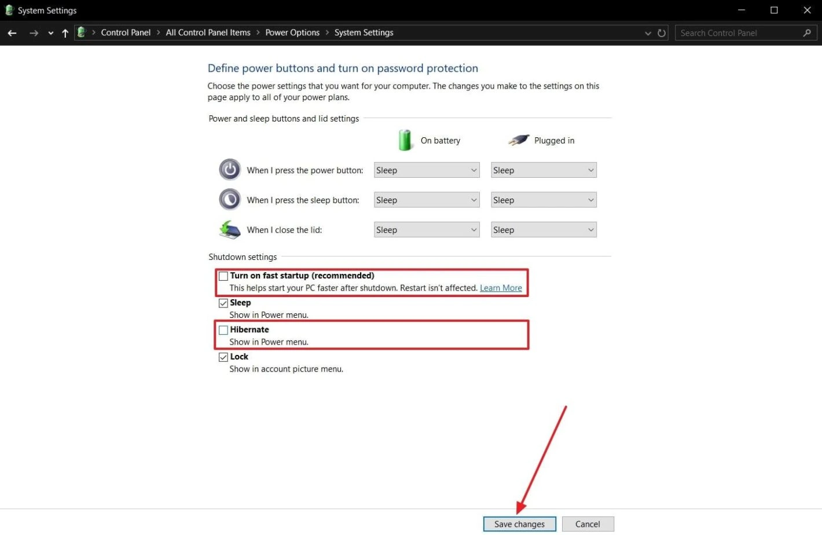Click the power button icon

pyautogui.click(x=230, y=170)
